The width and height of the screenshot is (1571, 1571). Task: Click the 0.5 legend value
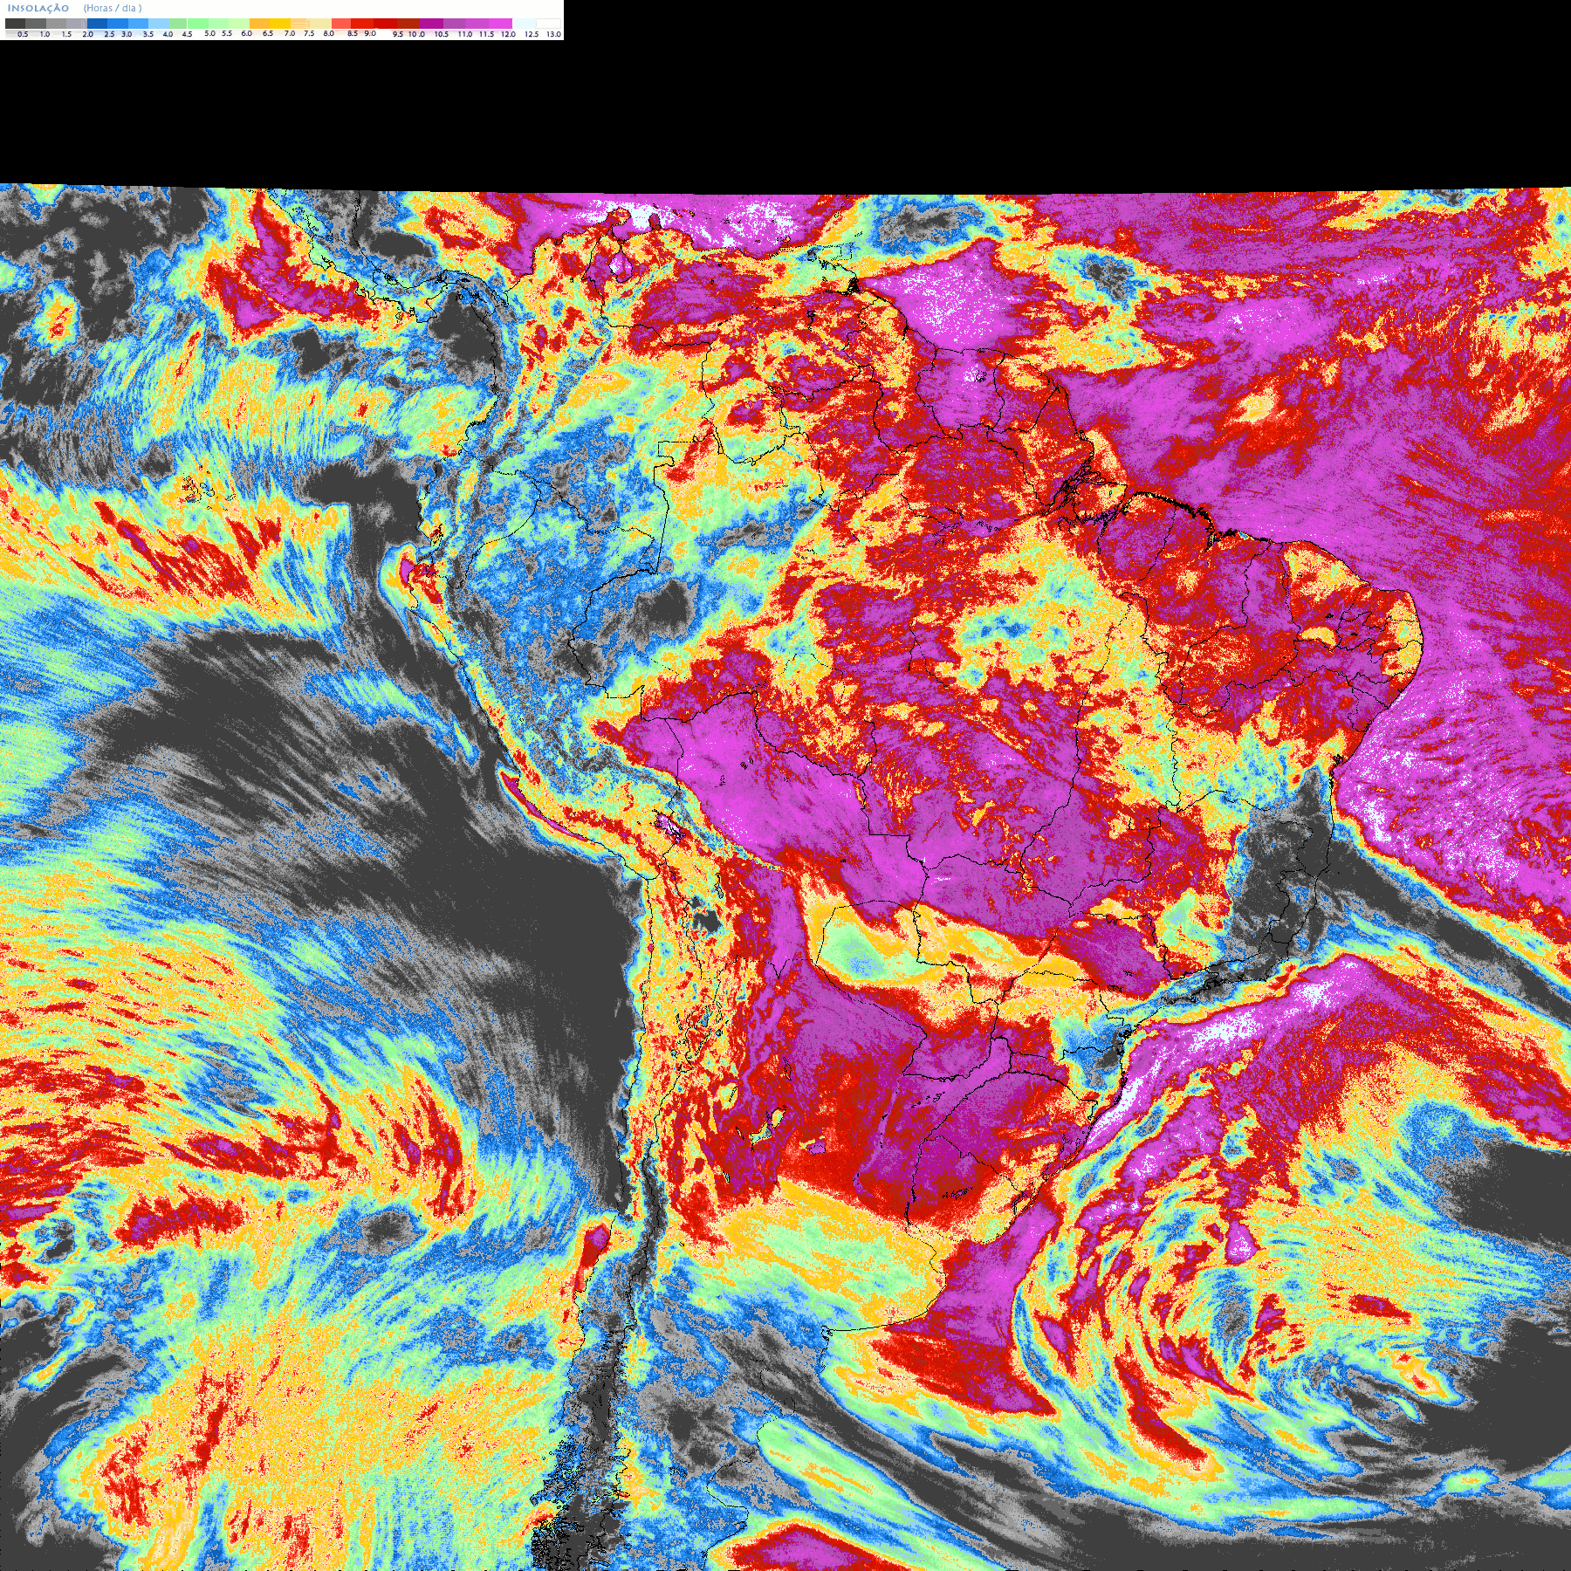23,34
